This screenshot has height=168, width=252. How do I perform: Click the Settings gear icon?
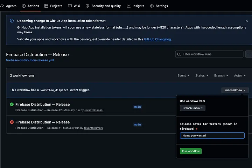[x=152, y=6]
